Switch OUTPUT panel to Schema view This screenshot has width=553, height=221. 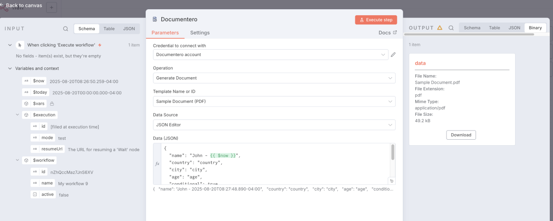tap(472, 28)
